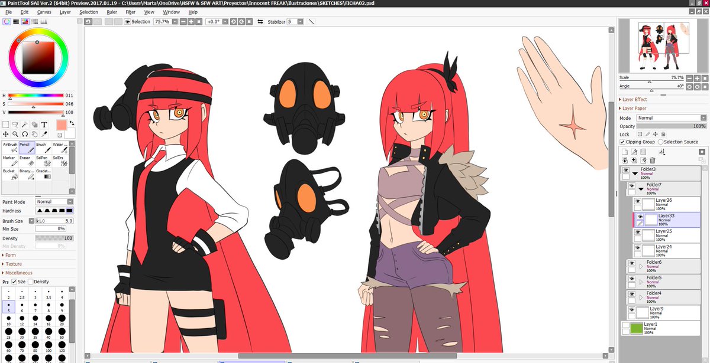Open the Window menu
Viewport: 710px width, 363px height.
click(x=172, y=12)
